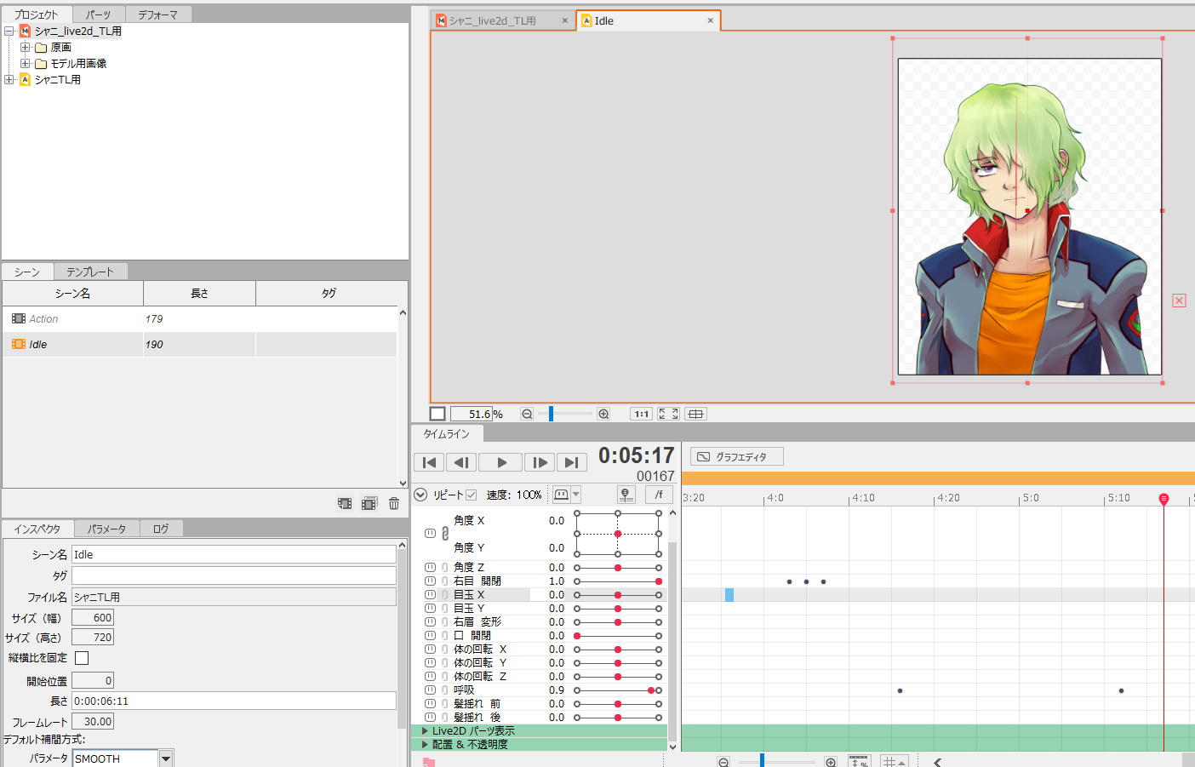
Task: Select the Action scene row
Action: 200,318
